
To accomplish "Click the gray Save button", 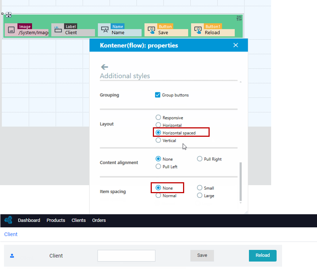I will tap(202, 256).
